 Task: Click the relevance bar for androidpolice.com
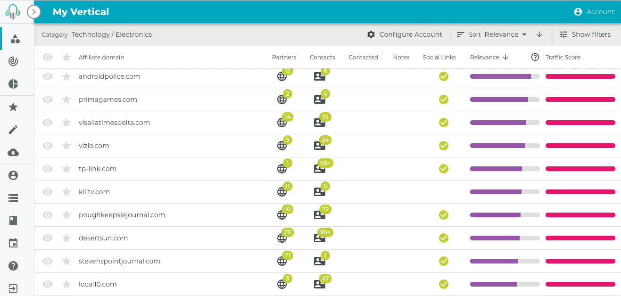(x=505, y=76)
